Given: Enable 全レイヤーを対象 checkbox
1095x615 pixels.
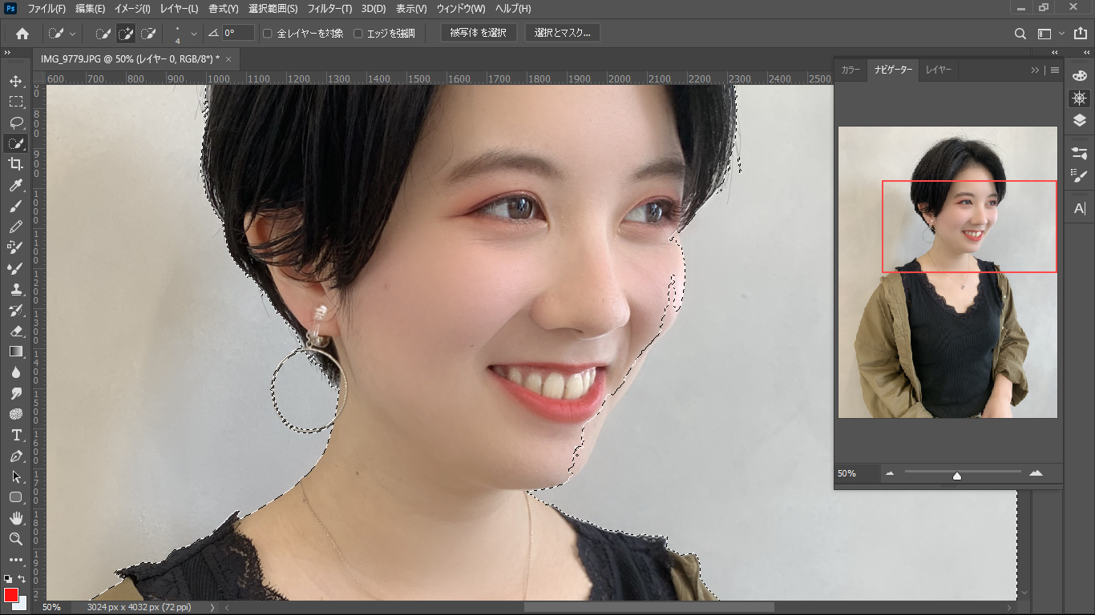Looking at the screenshot, I should [x=268, y=34].
